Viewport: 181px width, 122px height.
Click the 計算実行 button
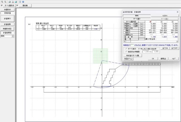pyautogui.click(x=8, y=19)
